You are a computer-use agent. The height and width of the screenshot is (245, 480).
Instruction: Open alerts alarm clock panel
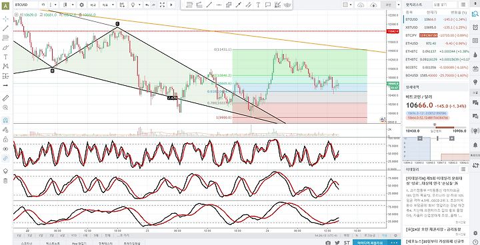[475, 27]
